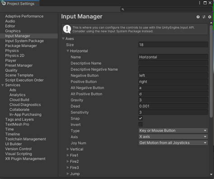This screenshot has width=214, height=179.
Task: Open the Input Manager help documentation icon
Action: pyautogui.click(x=198, y=17)
